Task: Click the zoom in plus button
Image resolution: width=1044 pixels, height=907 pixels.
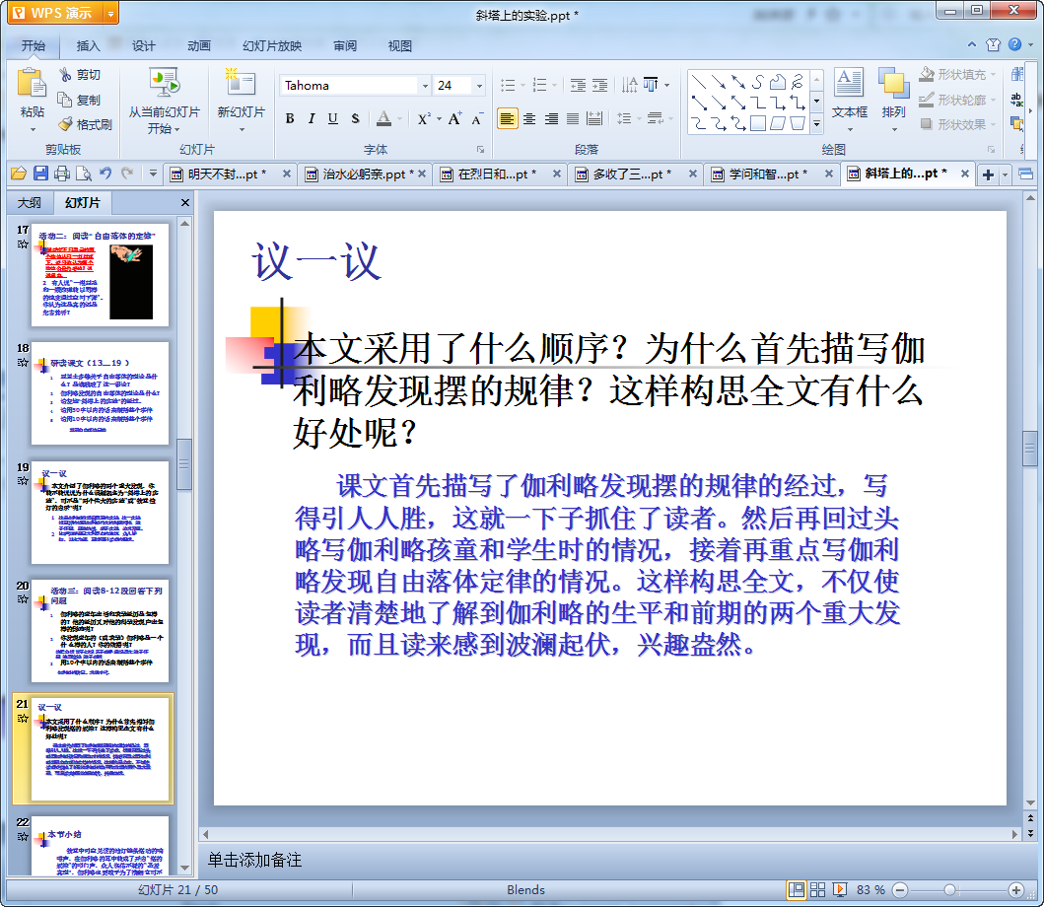Action: (x=1016, y=889)
